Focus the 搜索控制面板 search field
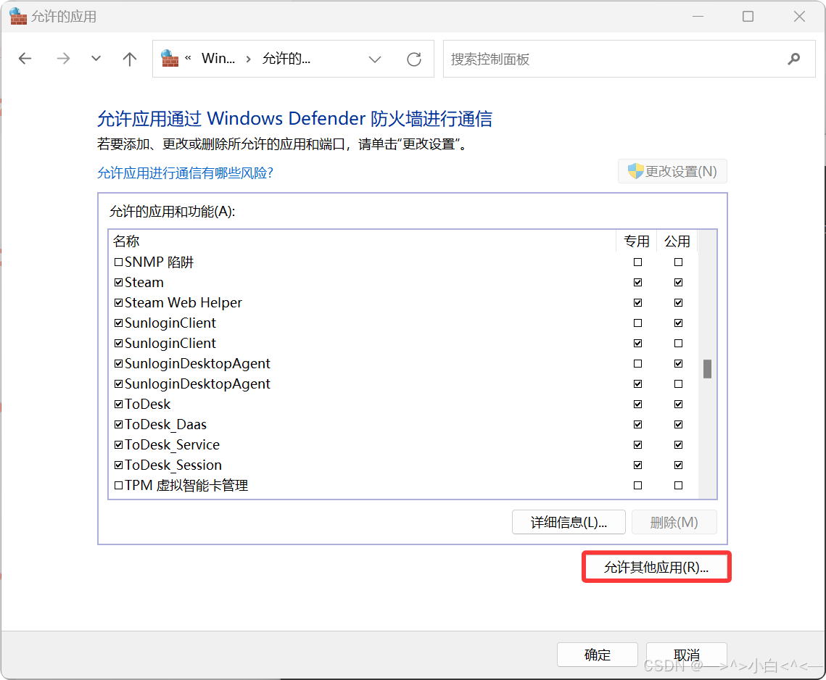This screenshot has width=826, height=680. [x=629, y=59]
